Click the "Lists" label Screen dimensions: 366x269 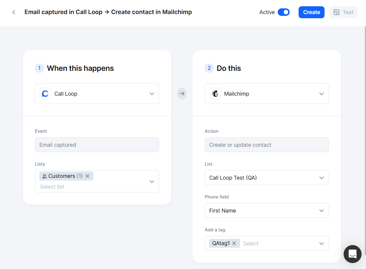coord(40,164)
